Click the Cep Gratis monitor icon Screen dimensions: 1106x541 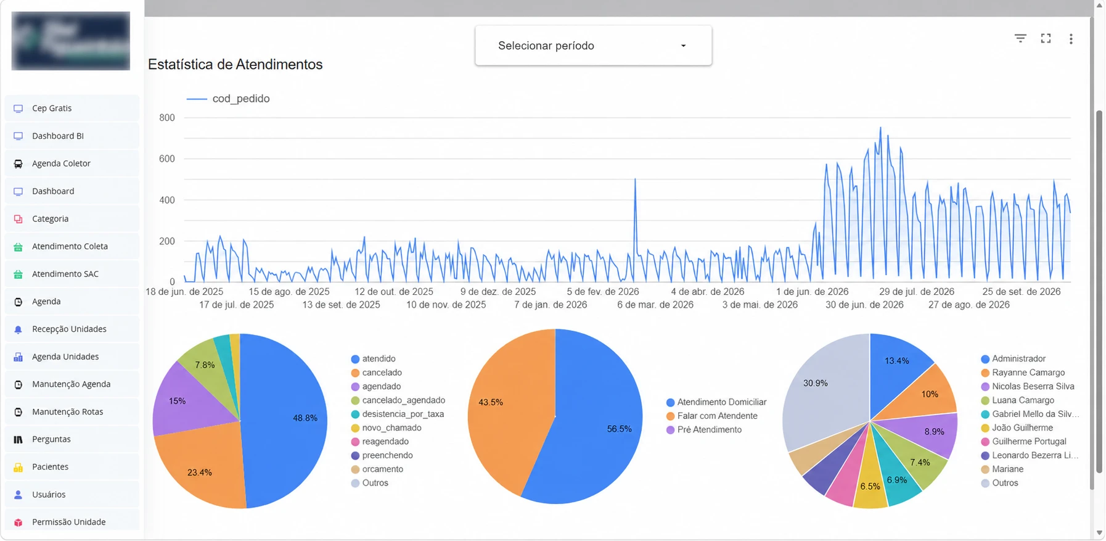[18, 109]
